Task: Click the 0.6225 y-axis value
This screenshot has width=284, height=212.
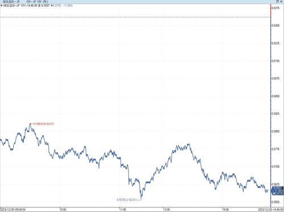Action: coord(275,43)
